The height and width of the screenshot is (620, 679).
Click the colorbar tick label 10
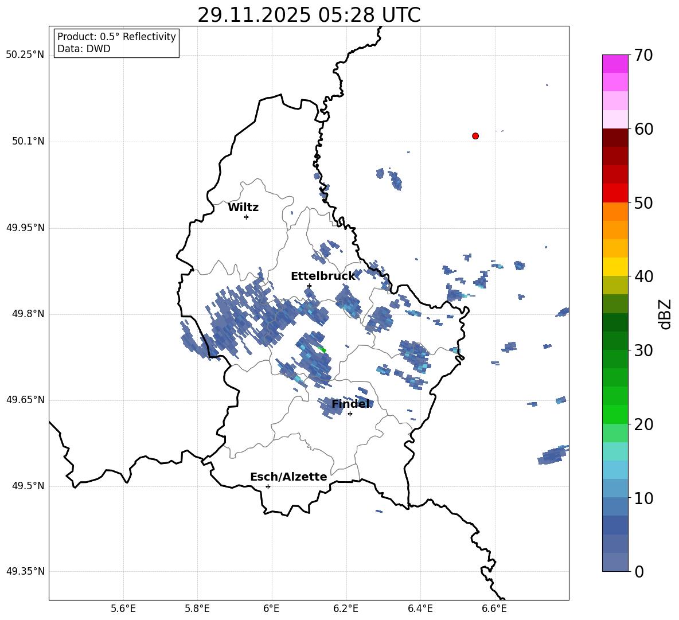[643, 498]
